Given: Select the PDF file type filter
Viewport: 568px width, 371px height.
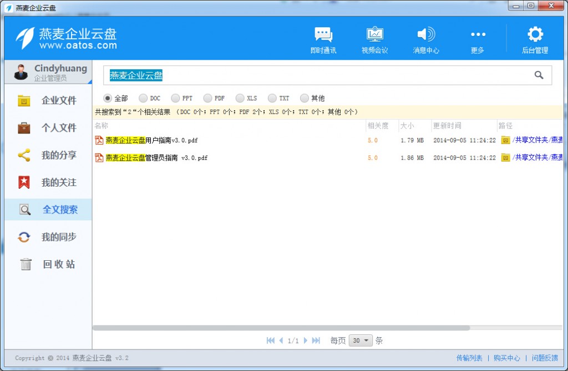Looking at the screenshot, I should [x=207, y=97].
